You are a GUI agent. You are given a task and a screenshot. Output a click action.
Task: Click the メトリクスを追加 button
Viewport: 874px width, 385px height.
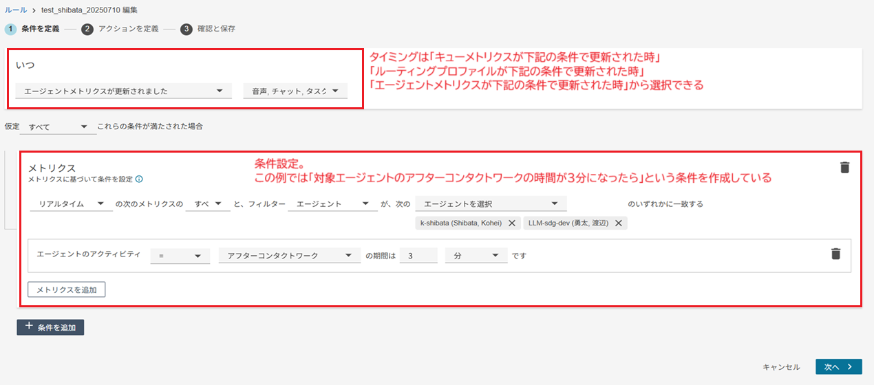67,289
